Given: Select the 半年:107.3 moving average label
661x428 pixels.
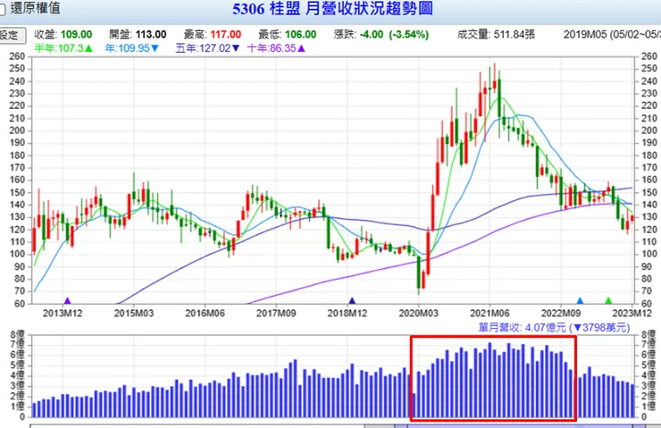Looking at the screenshot, I should point(63,48).
